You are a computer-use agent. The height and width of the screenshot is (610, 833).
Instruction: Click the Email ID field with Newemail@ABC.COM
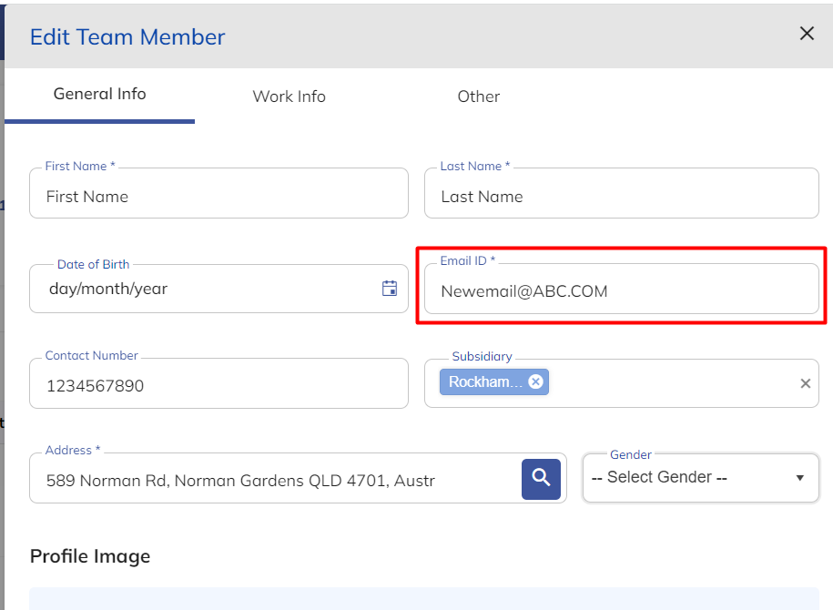click(621, 291)
